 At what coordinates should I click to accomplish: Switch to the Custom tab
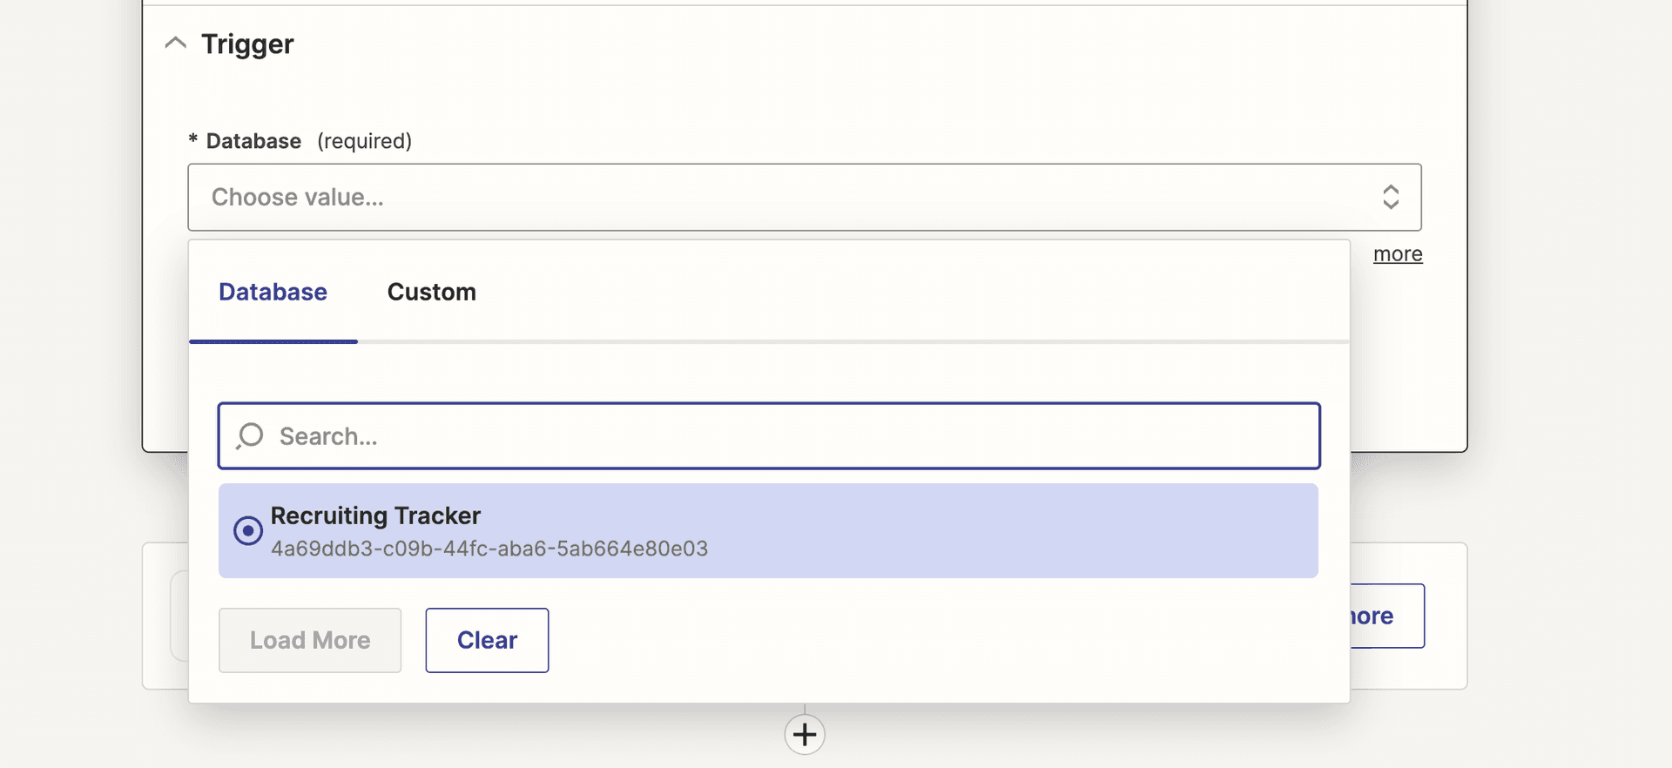[432, 292]
